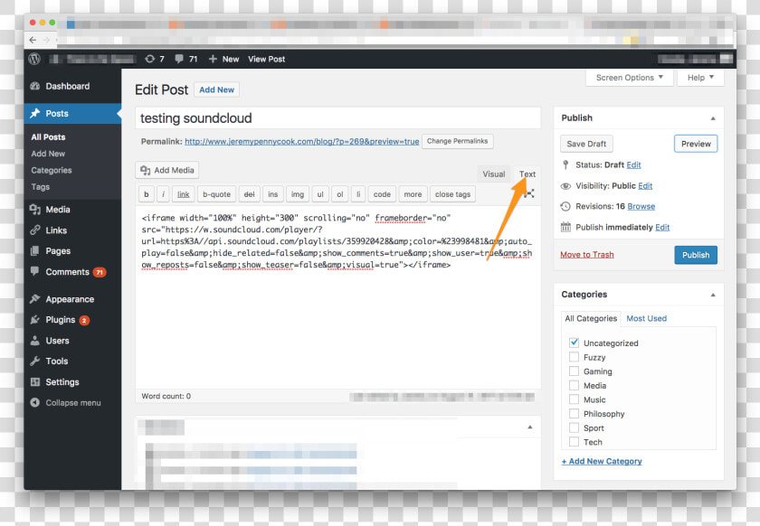This screenshot has width=760, height=526.
Task: Edit the Publish immediately schedule
Action: pos(662,227)
